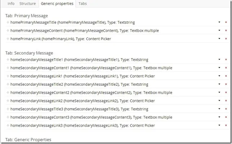Delete the homePrimaryMessageTitle property with red x
The width and height of the screenshot is (232, 144).
click(226, 22)
